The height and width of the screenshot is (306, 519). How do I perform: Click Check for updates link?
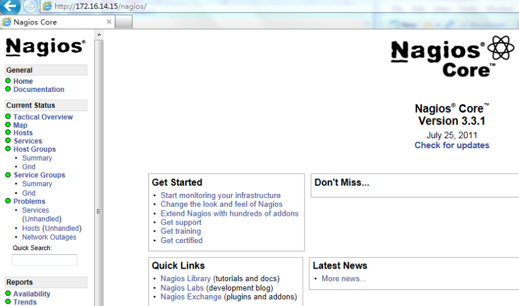coord(452,145)
